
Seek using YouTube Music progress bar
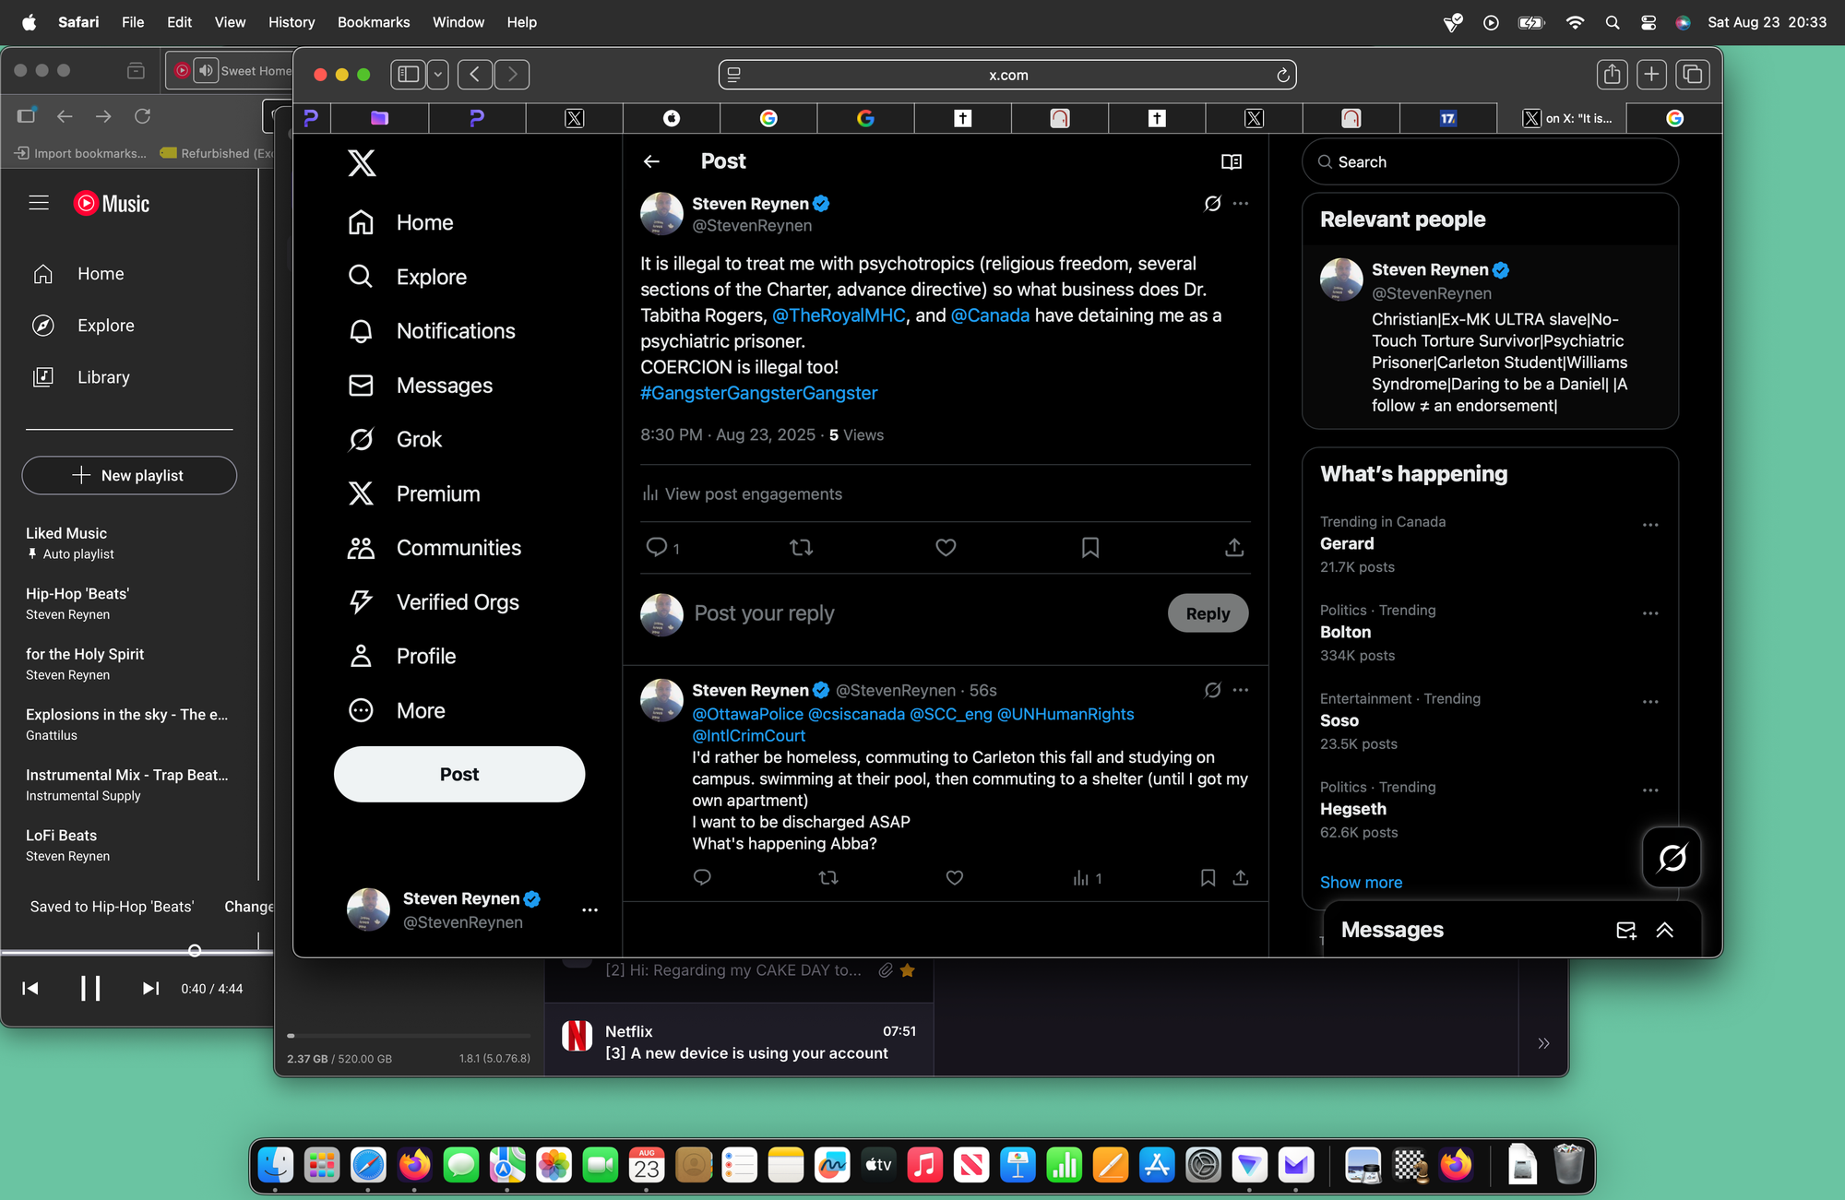click(137, 951)
